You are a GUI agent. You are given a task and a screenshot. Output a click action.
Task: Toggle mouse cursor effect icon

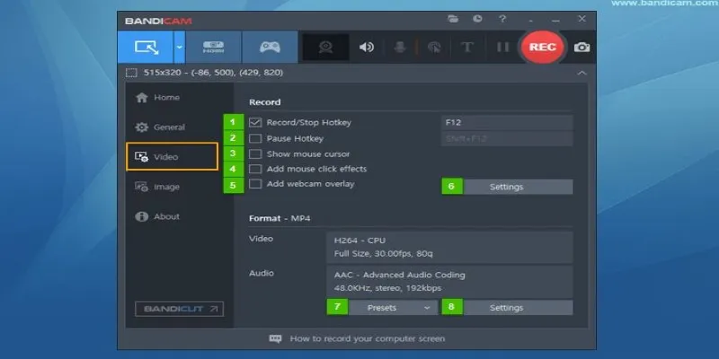click(434, 48)
